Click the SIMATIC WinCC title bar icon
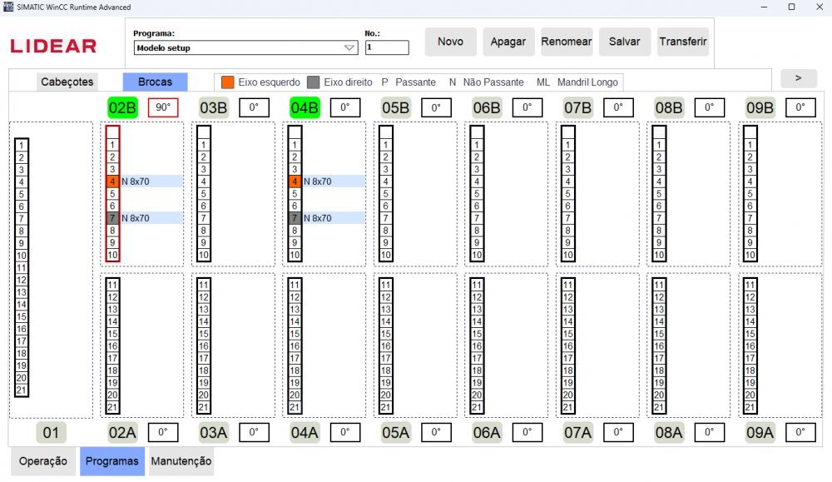 [8, 7]
